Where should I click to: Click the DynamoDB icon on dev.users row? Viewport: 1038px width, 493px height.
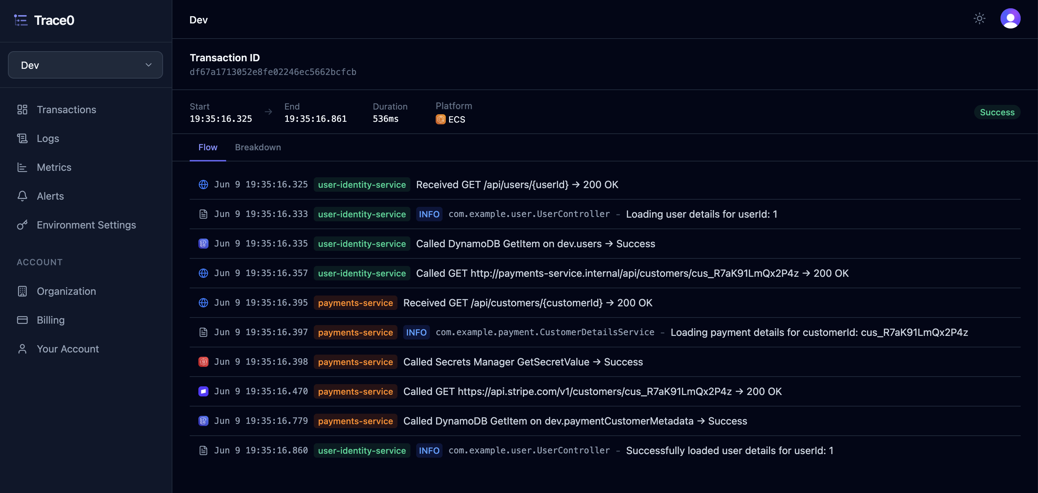click(x=203, y=244)
